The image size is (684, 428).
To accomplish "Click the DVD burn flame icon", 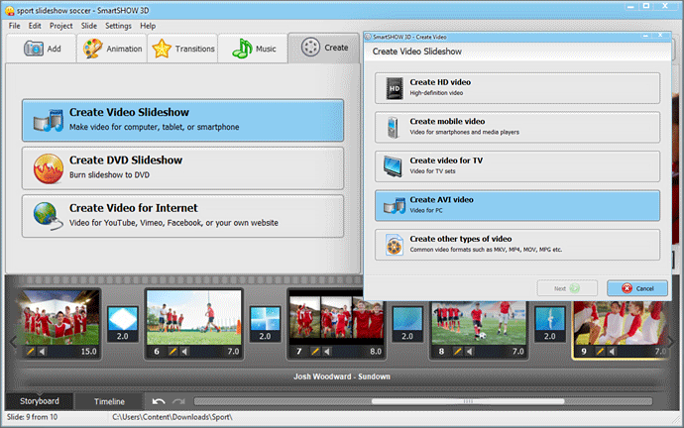I will pos(48,168).
